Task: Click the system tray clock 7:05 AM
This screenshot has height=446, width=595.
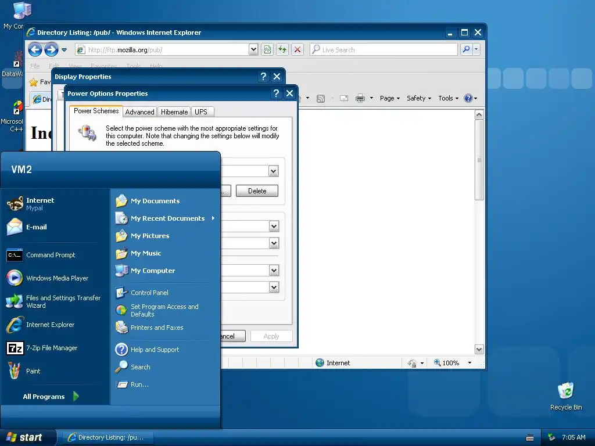Action: click(x=574, y=437)
